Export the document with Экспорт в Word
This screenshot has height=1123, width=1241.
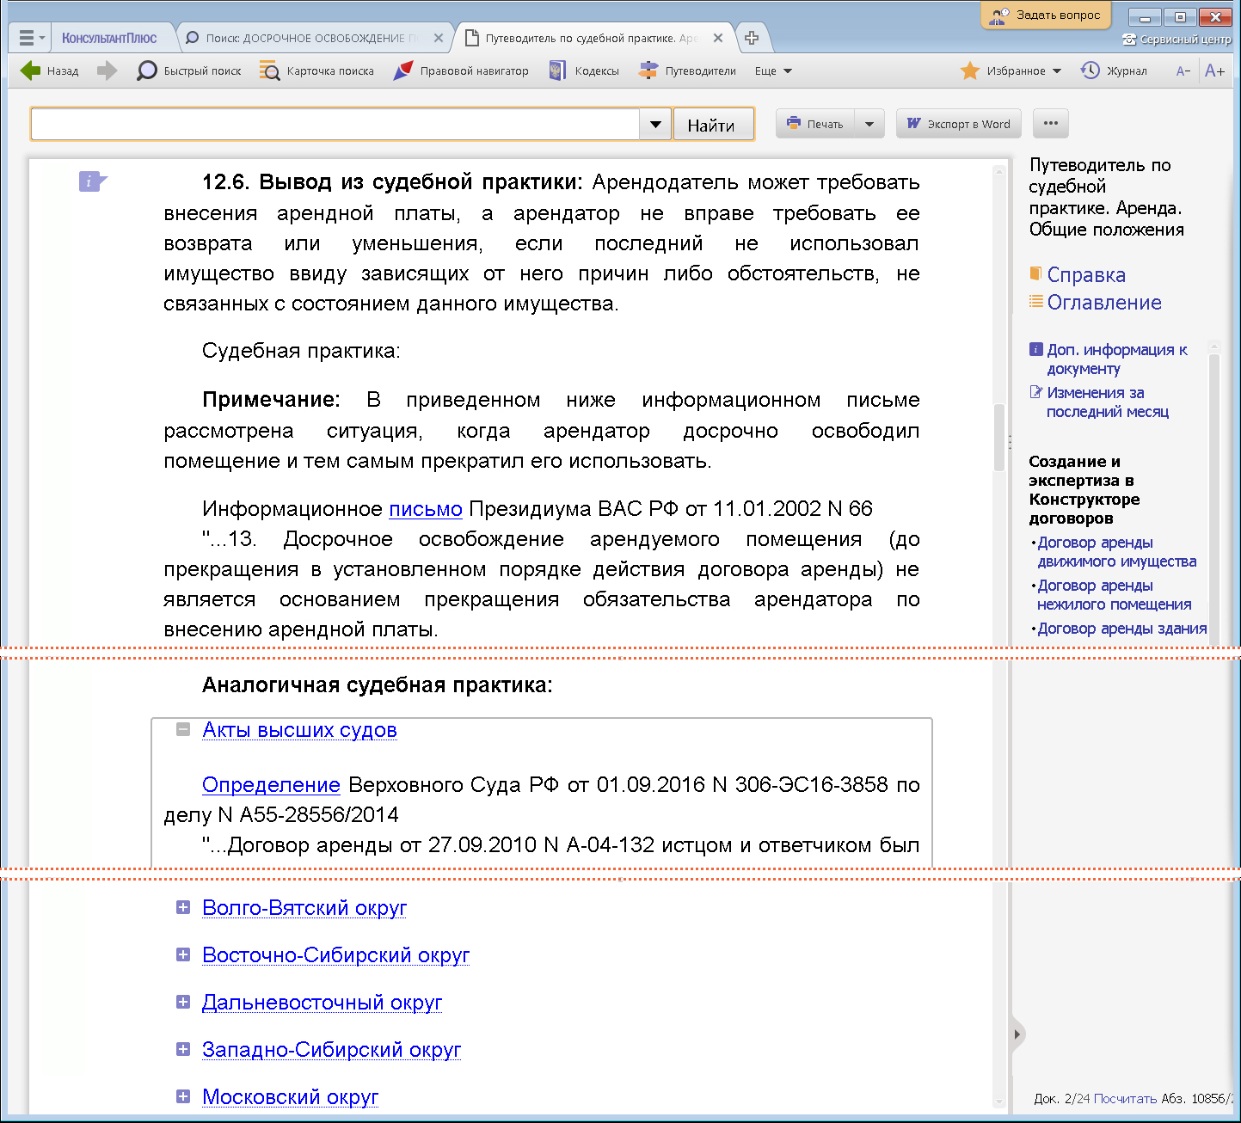[x=959, y=124]
